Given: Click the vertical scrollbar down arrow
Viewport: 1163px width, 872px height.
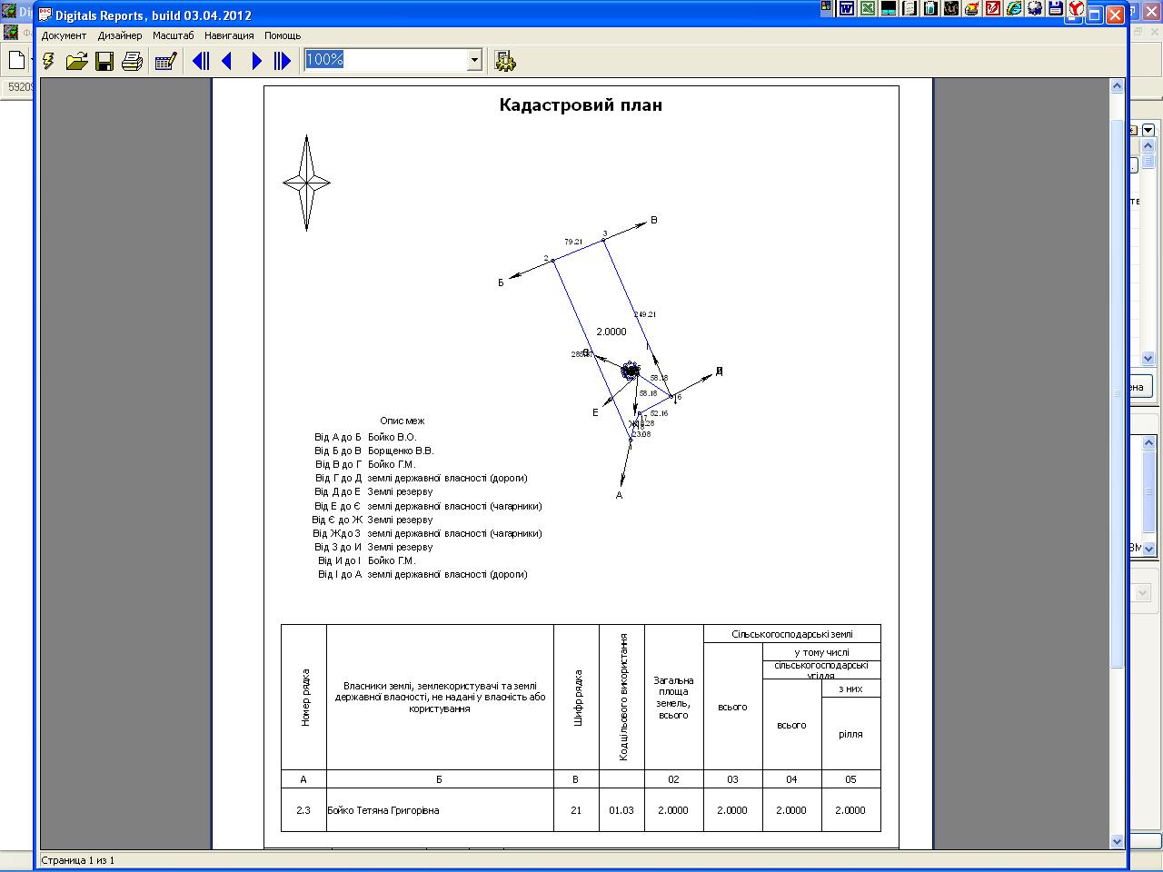Looking at the screenshot, I should pyautogui.click(x=1118, y=841).
